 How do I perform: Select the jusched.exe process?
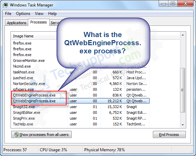tap(81, 78)
